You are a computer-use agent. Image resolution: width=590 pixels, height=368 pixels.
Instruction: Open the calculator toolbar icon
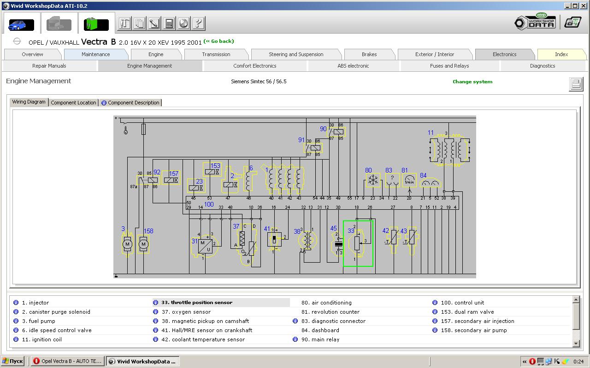169,23
